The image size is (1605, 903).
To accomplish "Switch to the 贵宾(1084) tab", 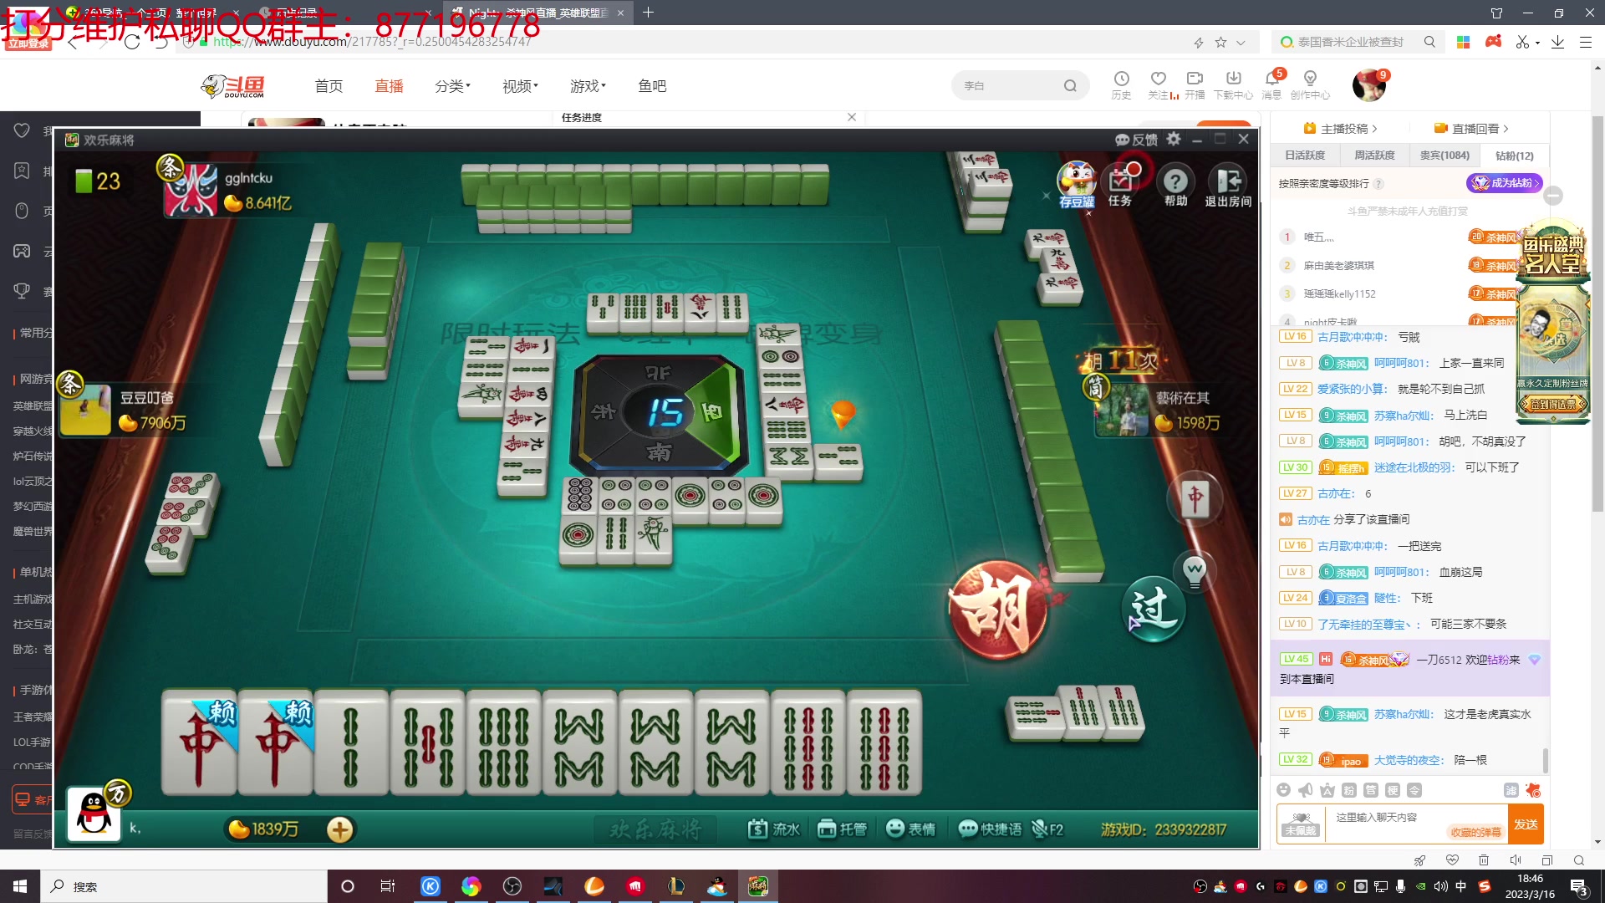I will click(x=1444, y=156).
